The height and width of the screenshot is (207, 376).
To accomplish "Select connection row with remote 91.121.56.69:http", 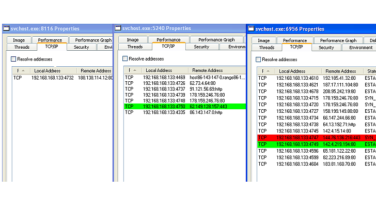I will coord(184,88).
